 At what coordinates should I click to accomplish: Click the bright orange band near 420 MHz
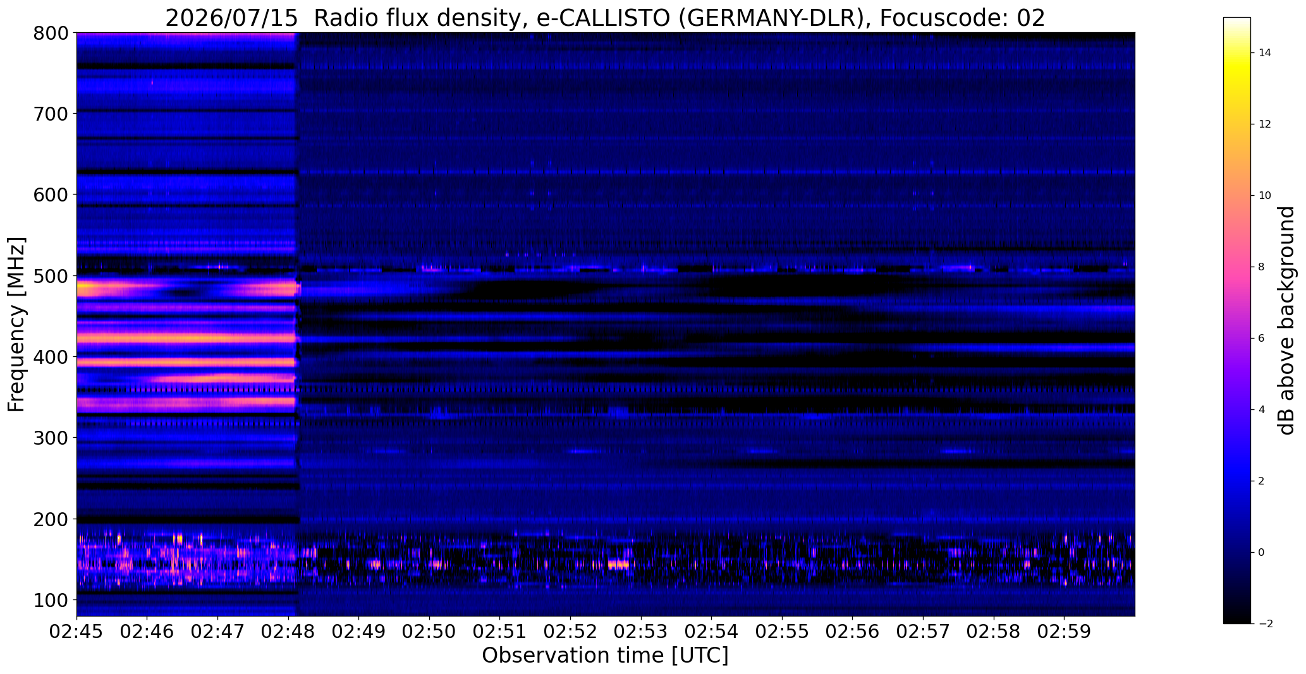tap(186, 338)
